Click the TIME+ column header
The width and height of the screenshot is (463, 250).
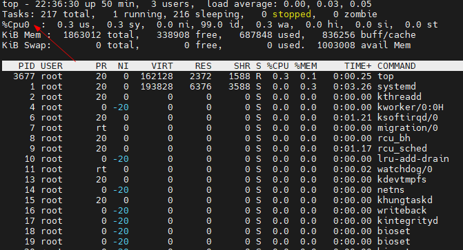[358, 65]
